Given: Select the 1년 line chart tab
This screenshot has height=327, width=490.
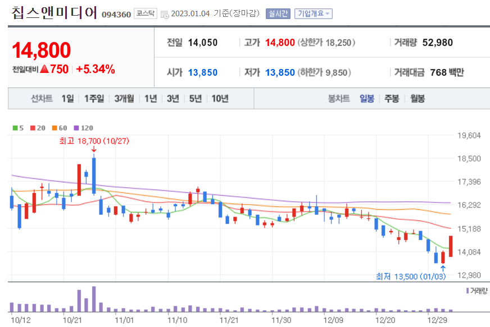Looking at the screenshot, I should pos(151,99).
